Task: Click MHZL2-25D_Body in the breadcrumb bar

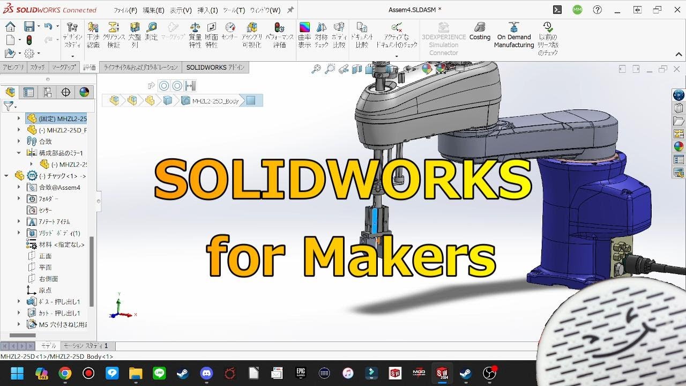Action: [x=215, y=101]
